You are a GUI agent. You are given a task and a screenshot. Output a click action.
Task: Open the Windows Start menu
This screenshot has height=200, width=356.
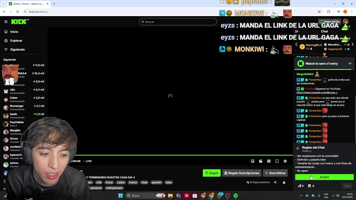tap(120, 196)
